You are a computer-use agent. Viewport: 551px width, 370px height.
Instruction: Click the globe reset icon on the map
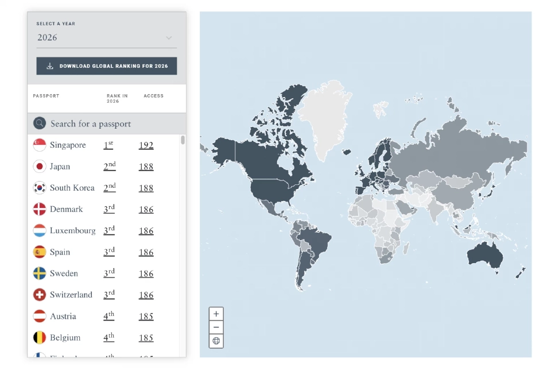coord(216,341)
